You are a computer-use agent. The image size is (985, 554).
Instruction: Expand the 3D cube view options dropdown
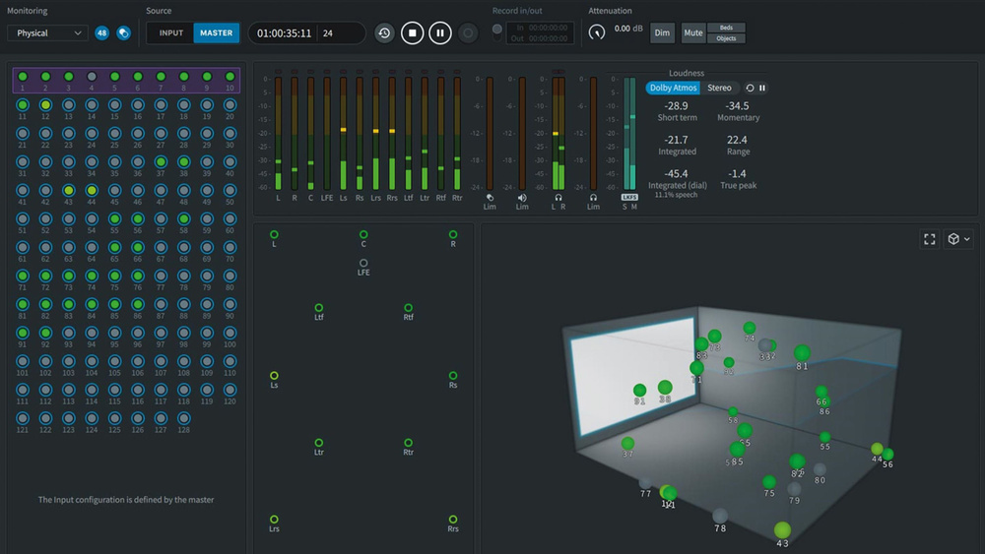pos(958,239)
